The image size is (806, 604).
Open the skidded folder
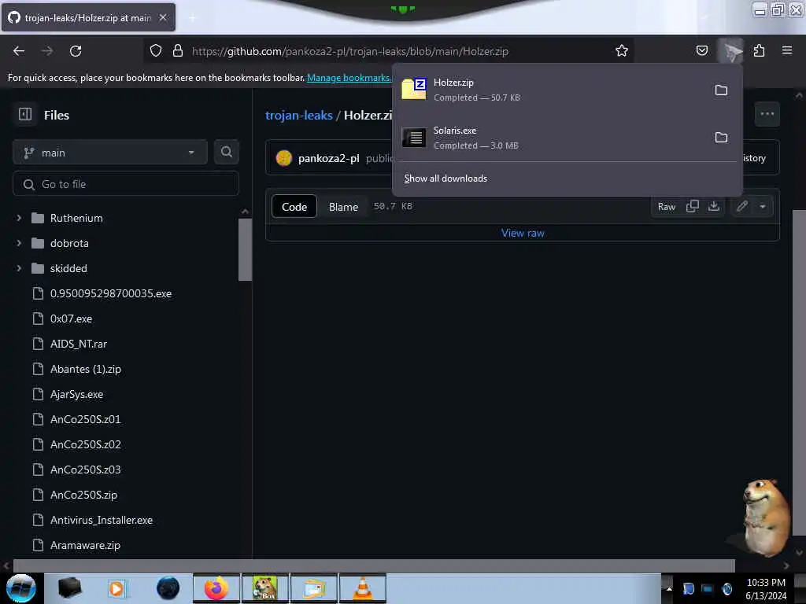(68, 268)
